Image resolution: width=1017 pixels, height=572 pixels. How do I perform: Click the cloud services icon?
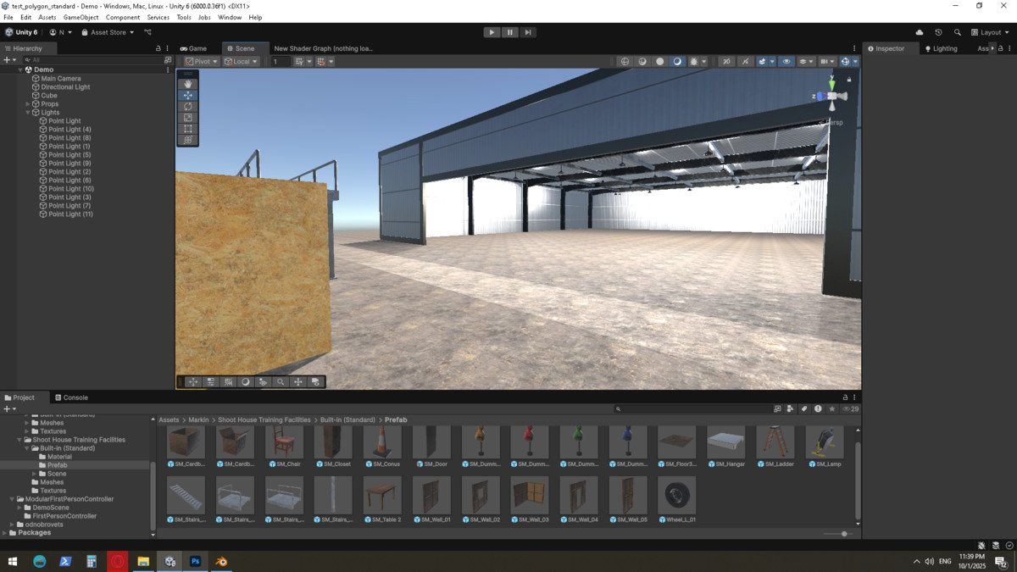[x=920, y=32]
